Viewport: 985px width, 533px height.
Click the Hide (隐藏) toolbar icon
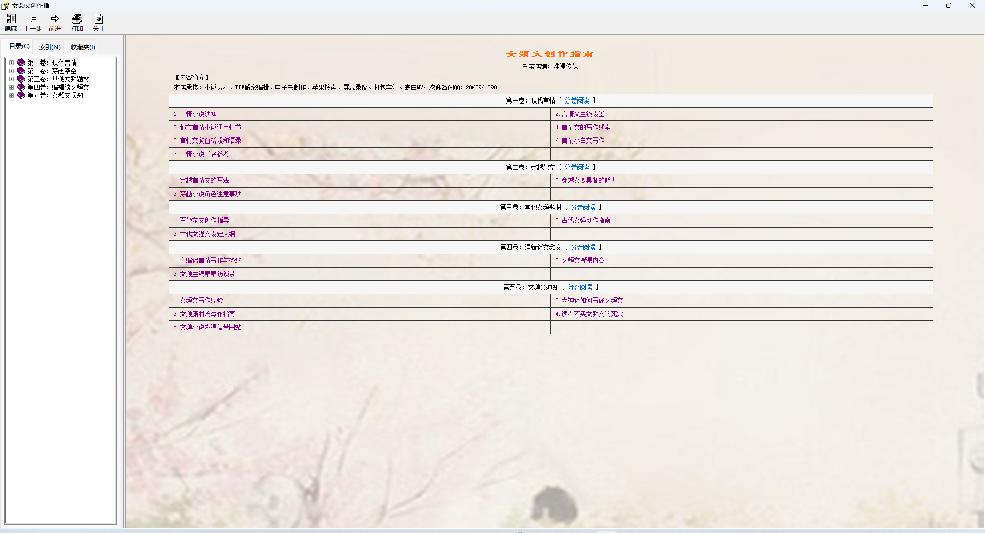tap(11, 19)
